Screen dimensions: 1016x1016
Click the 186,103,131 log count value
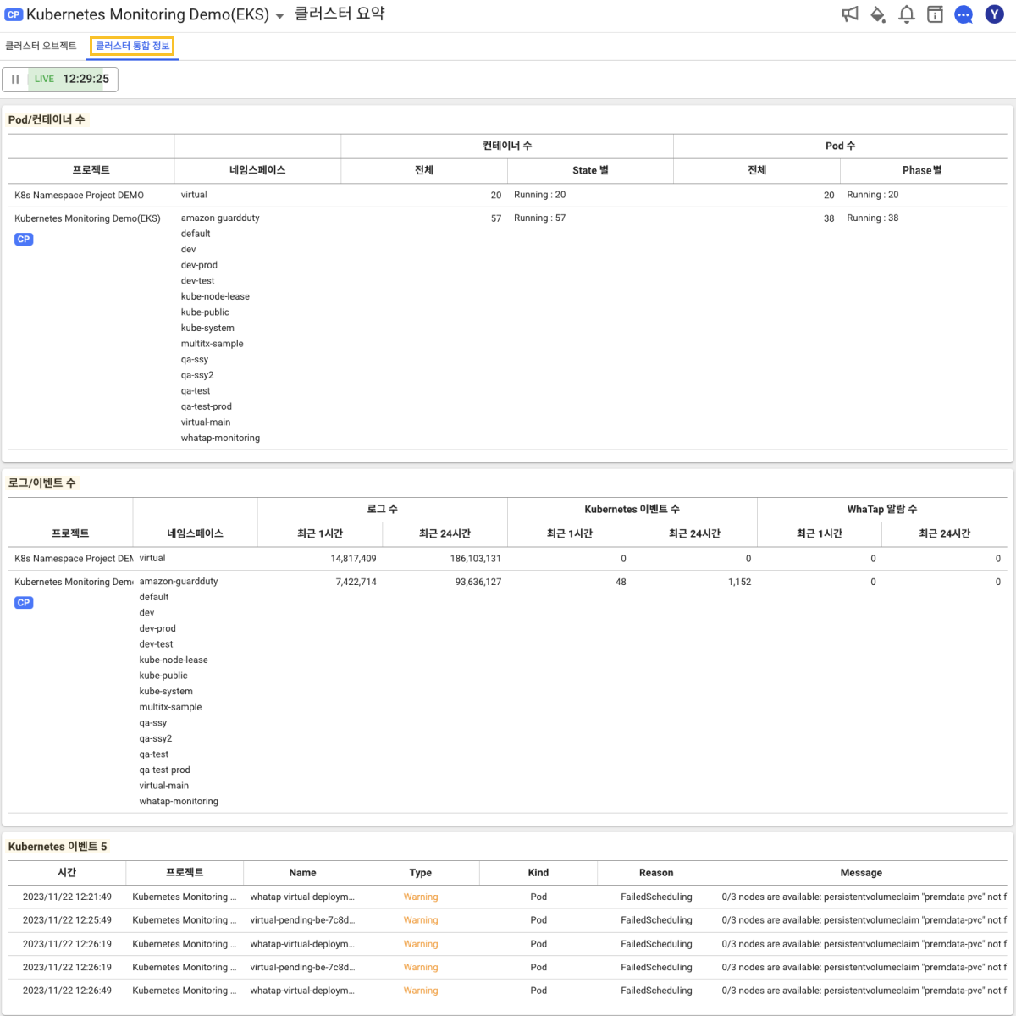[475, 559]
